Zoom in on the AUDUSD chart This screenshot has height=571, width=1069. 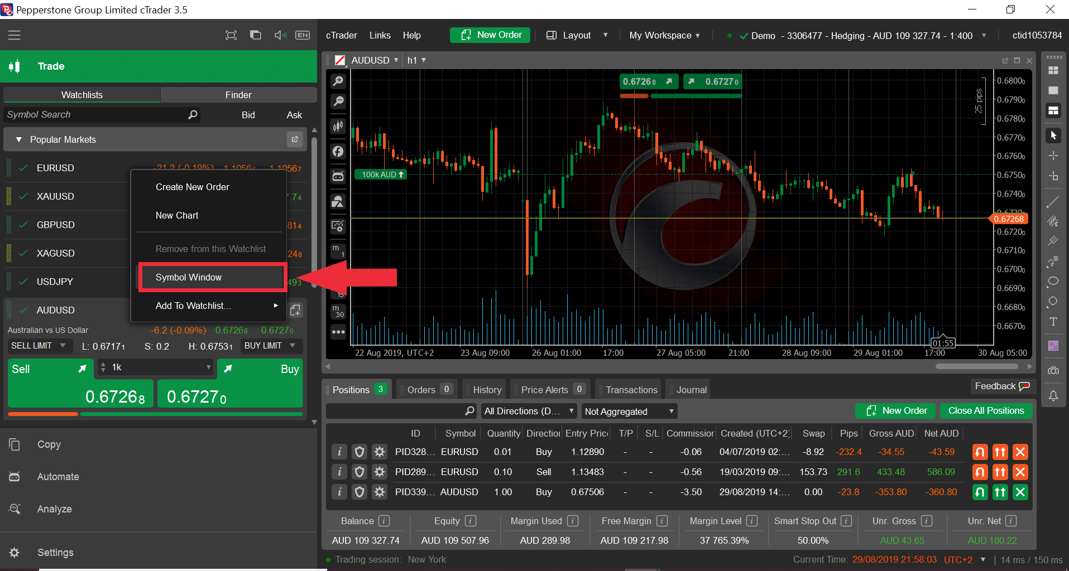point(338,81)
